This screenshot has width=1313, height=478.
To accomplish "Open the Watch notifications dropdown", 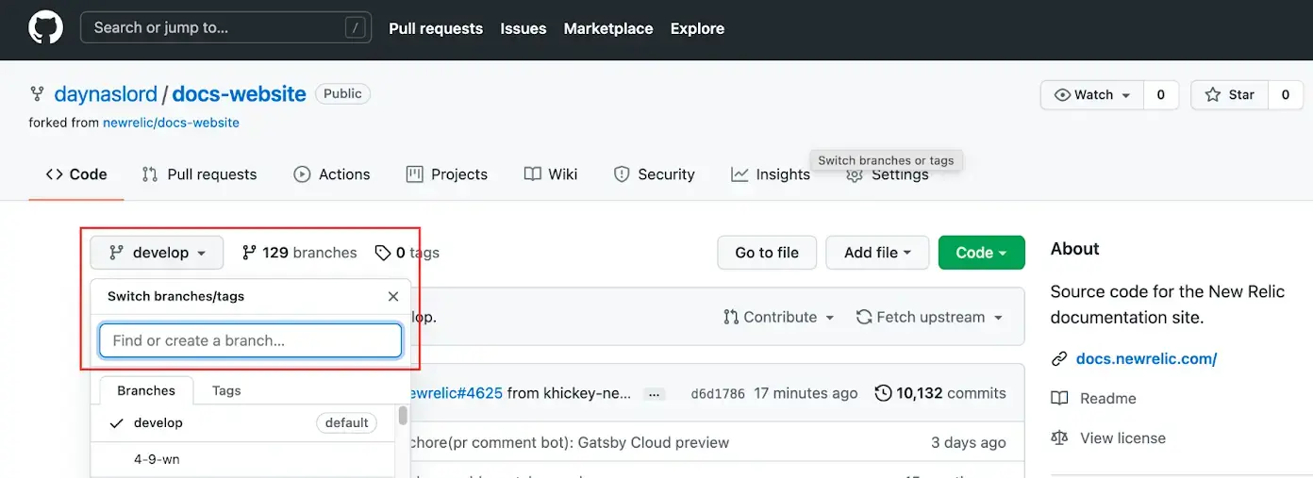I will point(1092,94).
